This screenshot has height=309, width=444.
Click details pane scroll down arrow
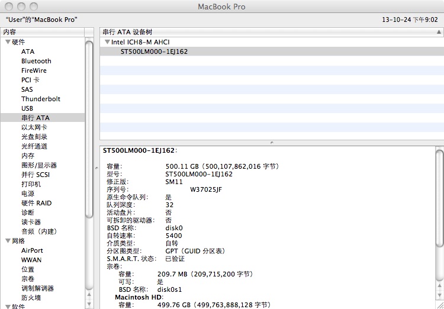coord(439,295)
